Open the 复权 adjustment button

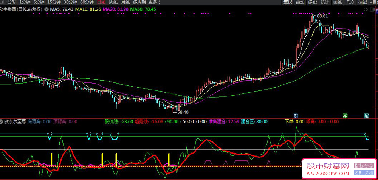tap(288, 2)
